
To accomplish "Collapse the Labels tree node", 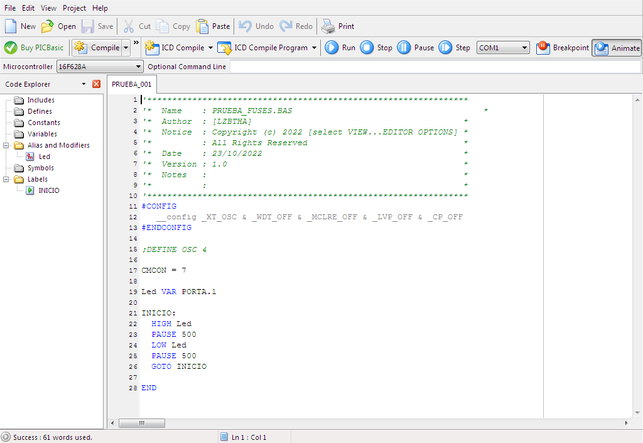I will pyautogui.click(x=6, y=179).
